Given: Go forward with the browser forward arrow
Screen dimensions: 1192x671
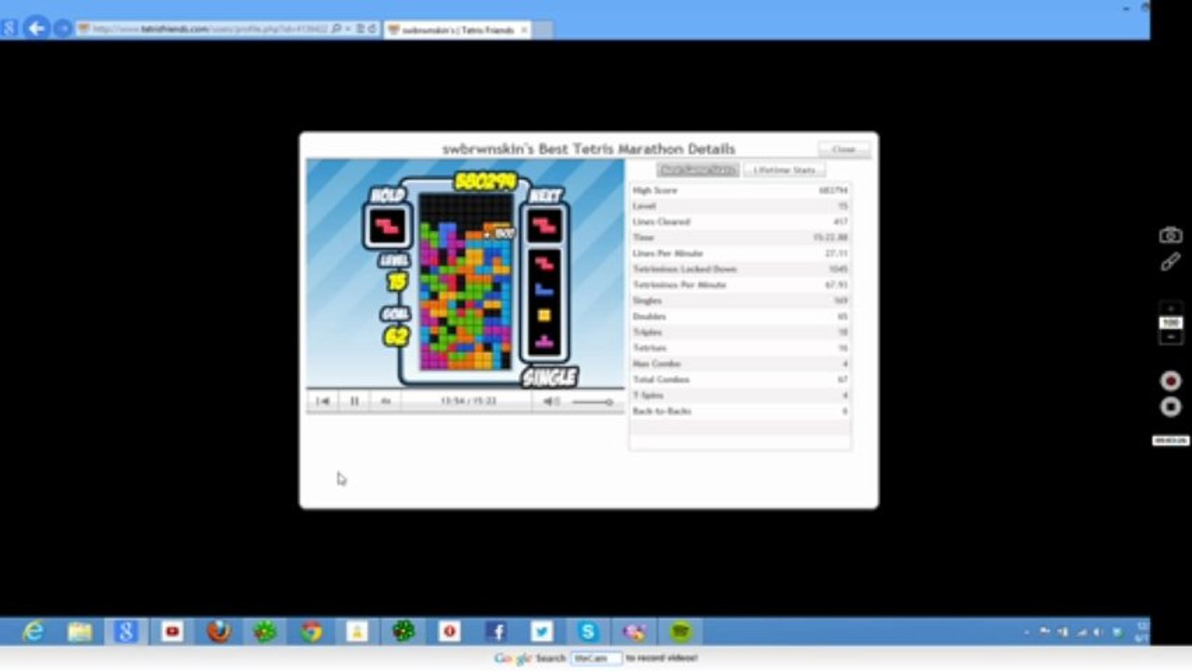Looking at the screenshot, I should pyautogui.click(x=62, y=29).
